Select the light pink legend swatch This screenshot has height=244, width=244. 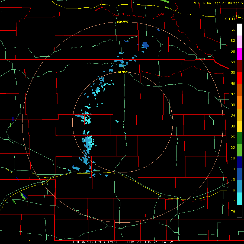tap(239, 42)
